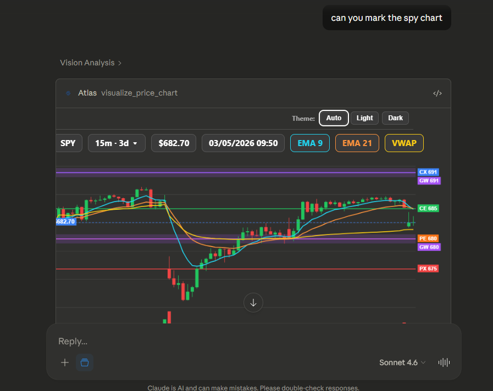Toggle the EMA 21 indicator
The height and width of the screenshot is (391, 493).
tap(357, 143)
